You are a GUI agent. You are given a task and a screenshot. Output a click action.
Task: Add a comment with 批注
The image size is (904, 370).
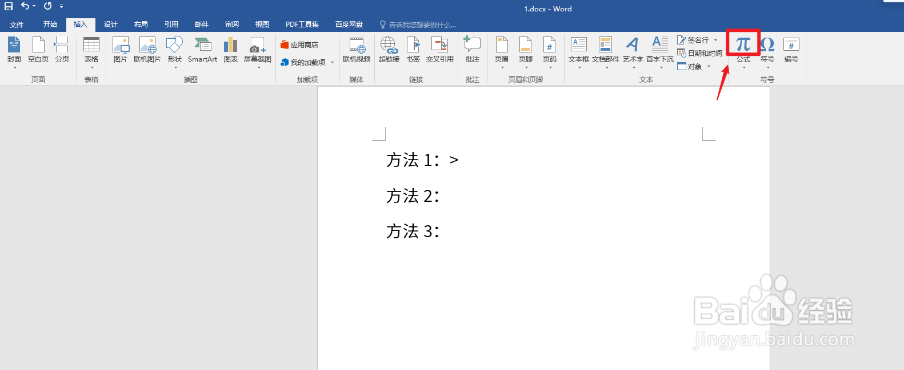coord(473,50)
